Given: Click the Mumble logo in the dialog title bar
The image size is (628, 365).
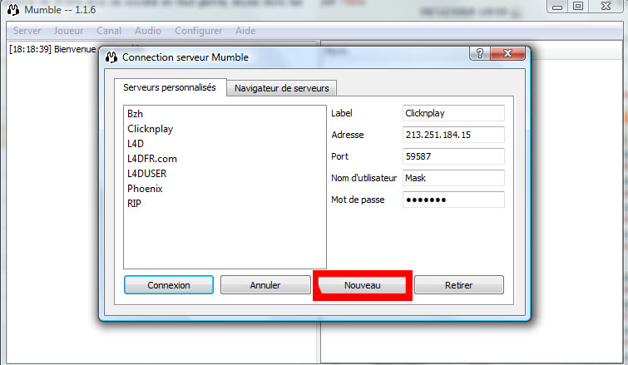Looking at the screenshot, I should tap(111, 57).
